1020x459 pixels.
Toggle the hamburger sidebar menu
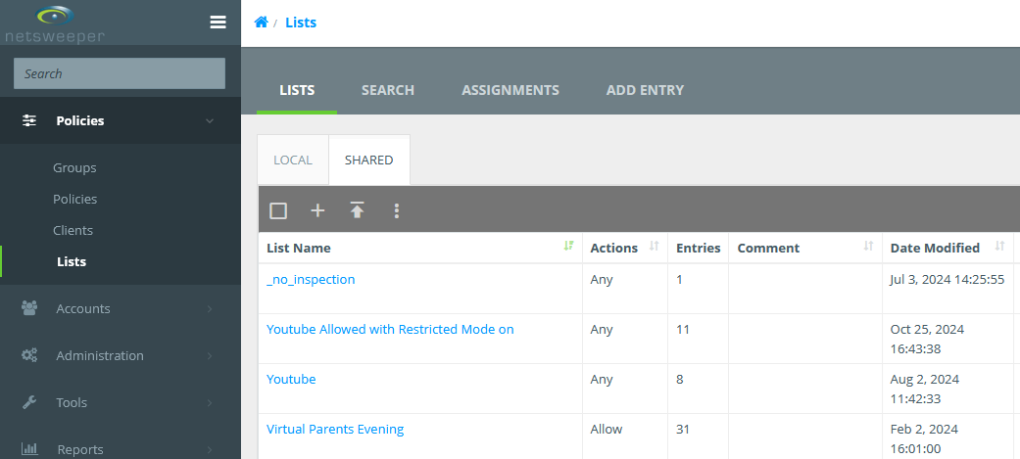point(218,23)
